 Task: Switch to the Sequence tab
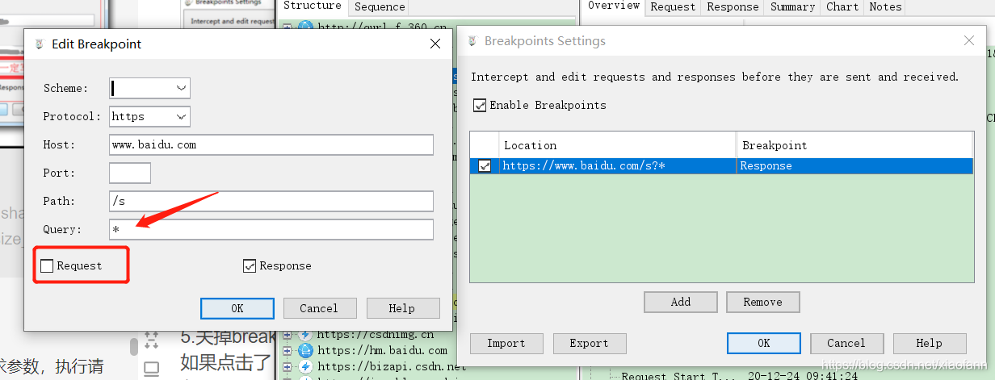pyautogui.click(x=380, y=7)
